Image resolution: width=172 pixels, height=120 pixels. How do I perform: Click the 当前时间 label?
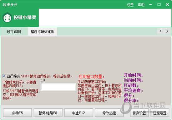[x=134, y=80]
